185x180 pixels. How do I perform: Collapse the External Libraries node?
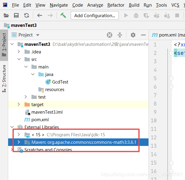pos(12,127)
